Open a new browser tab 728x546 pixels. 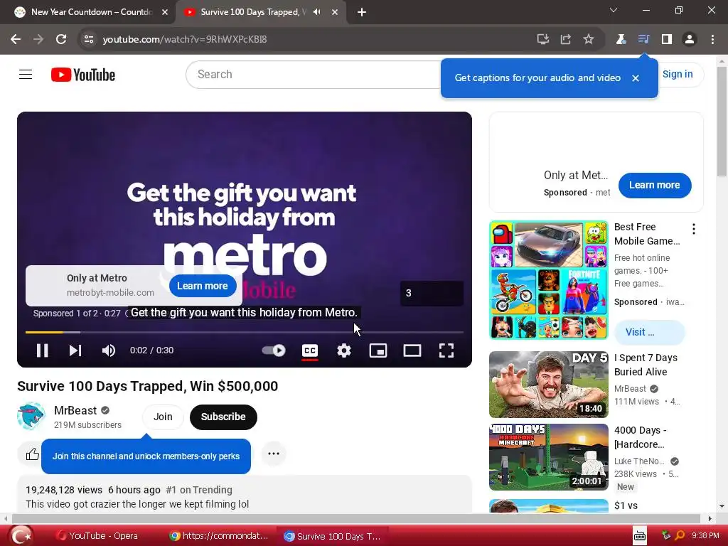(362, 12)
